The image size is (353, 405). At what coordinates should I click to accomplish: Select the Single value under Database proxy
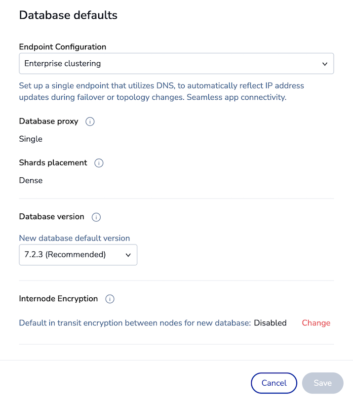[31, 139]
